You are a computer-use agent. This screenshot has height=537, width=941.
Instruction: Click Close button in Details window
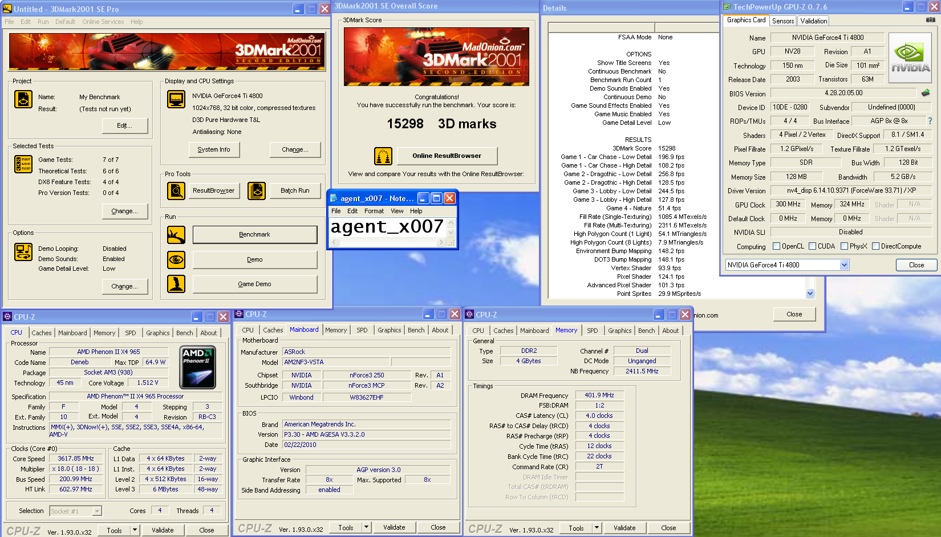pyautogui.click(x=794, y=314)
